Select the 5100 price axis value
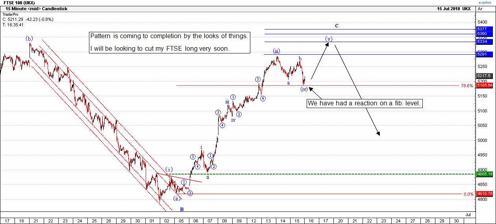The image size is (496, 224). click(483, 110)
